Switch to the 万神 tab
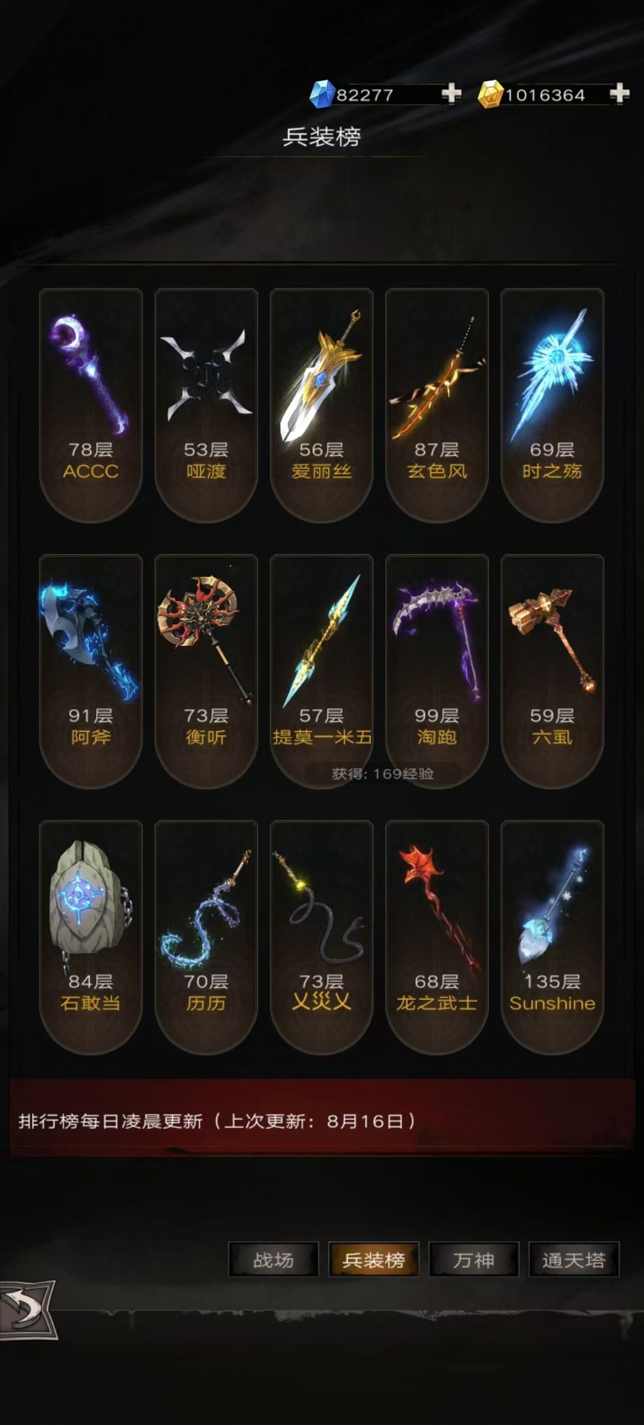The height and width of the screenshot is (1425, 644). tap(474, 1259)
